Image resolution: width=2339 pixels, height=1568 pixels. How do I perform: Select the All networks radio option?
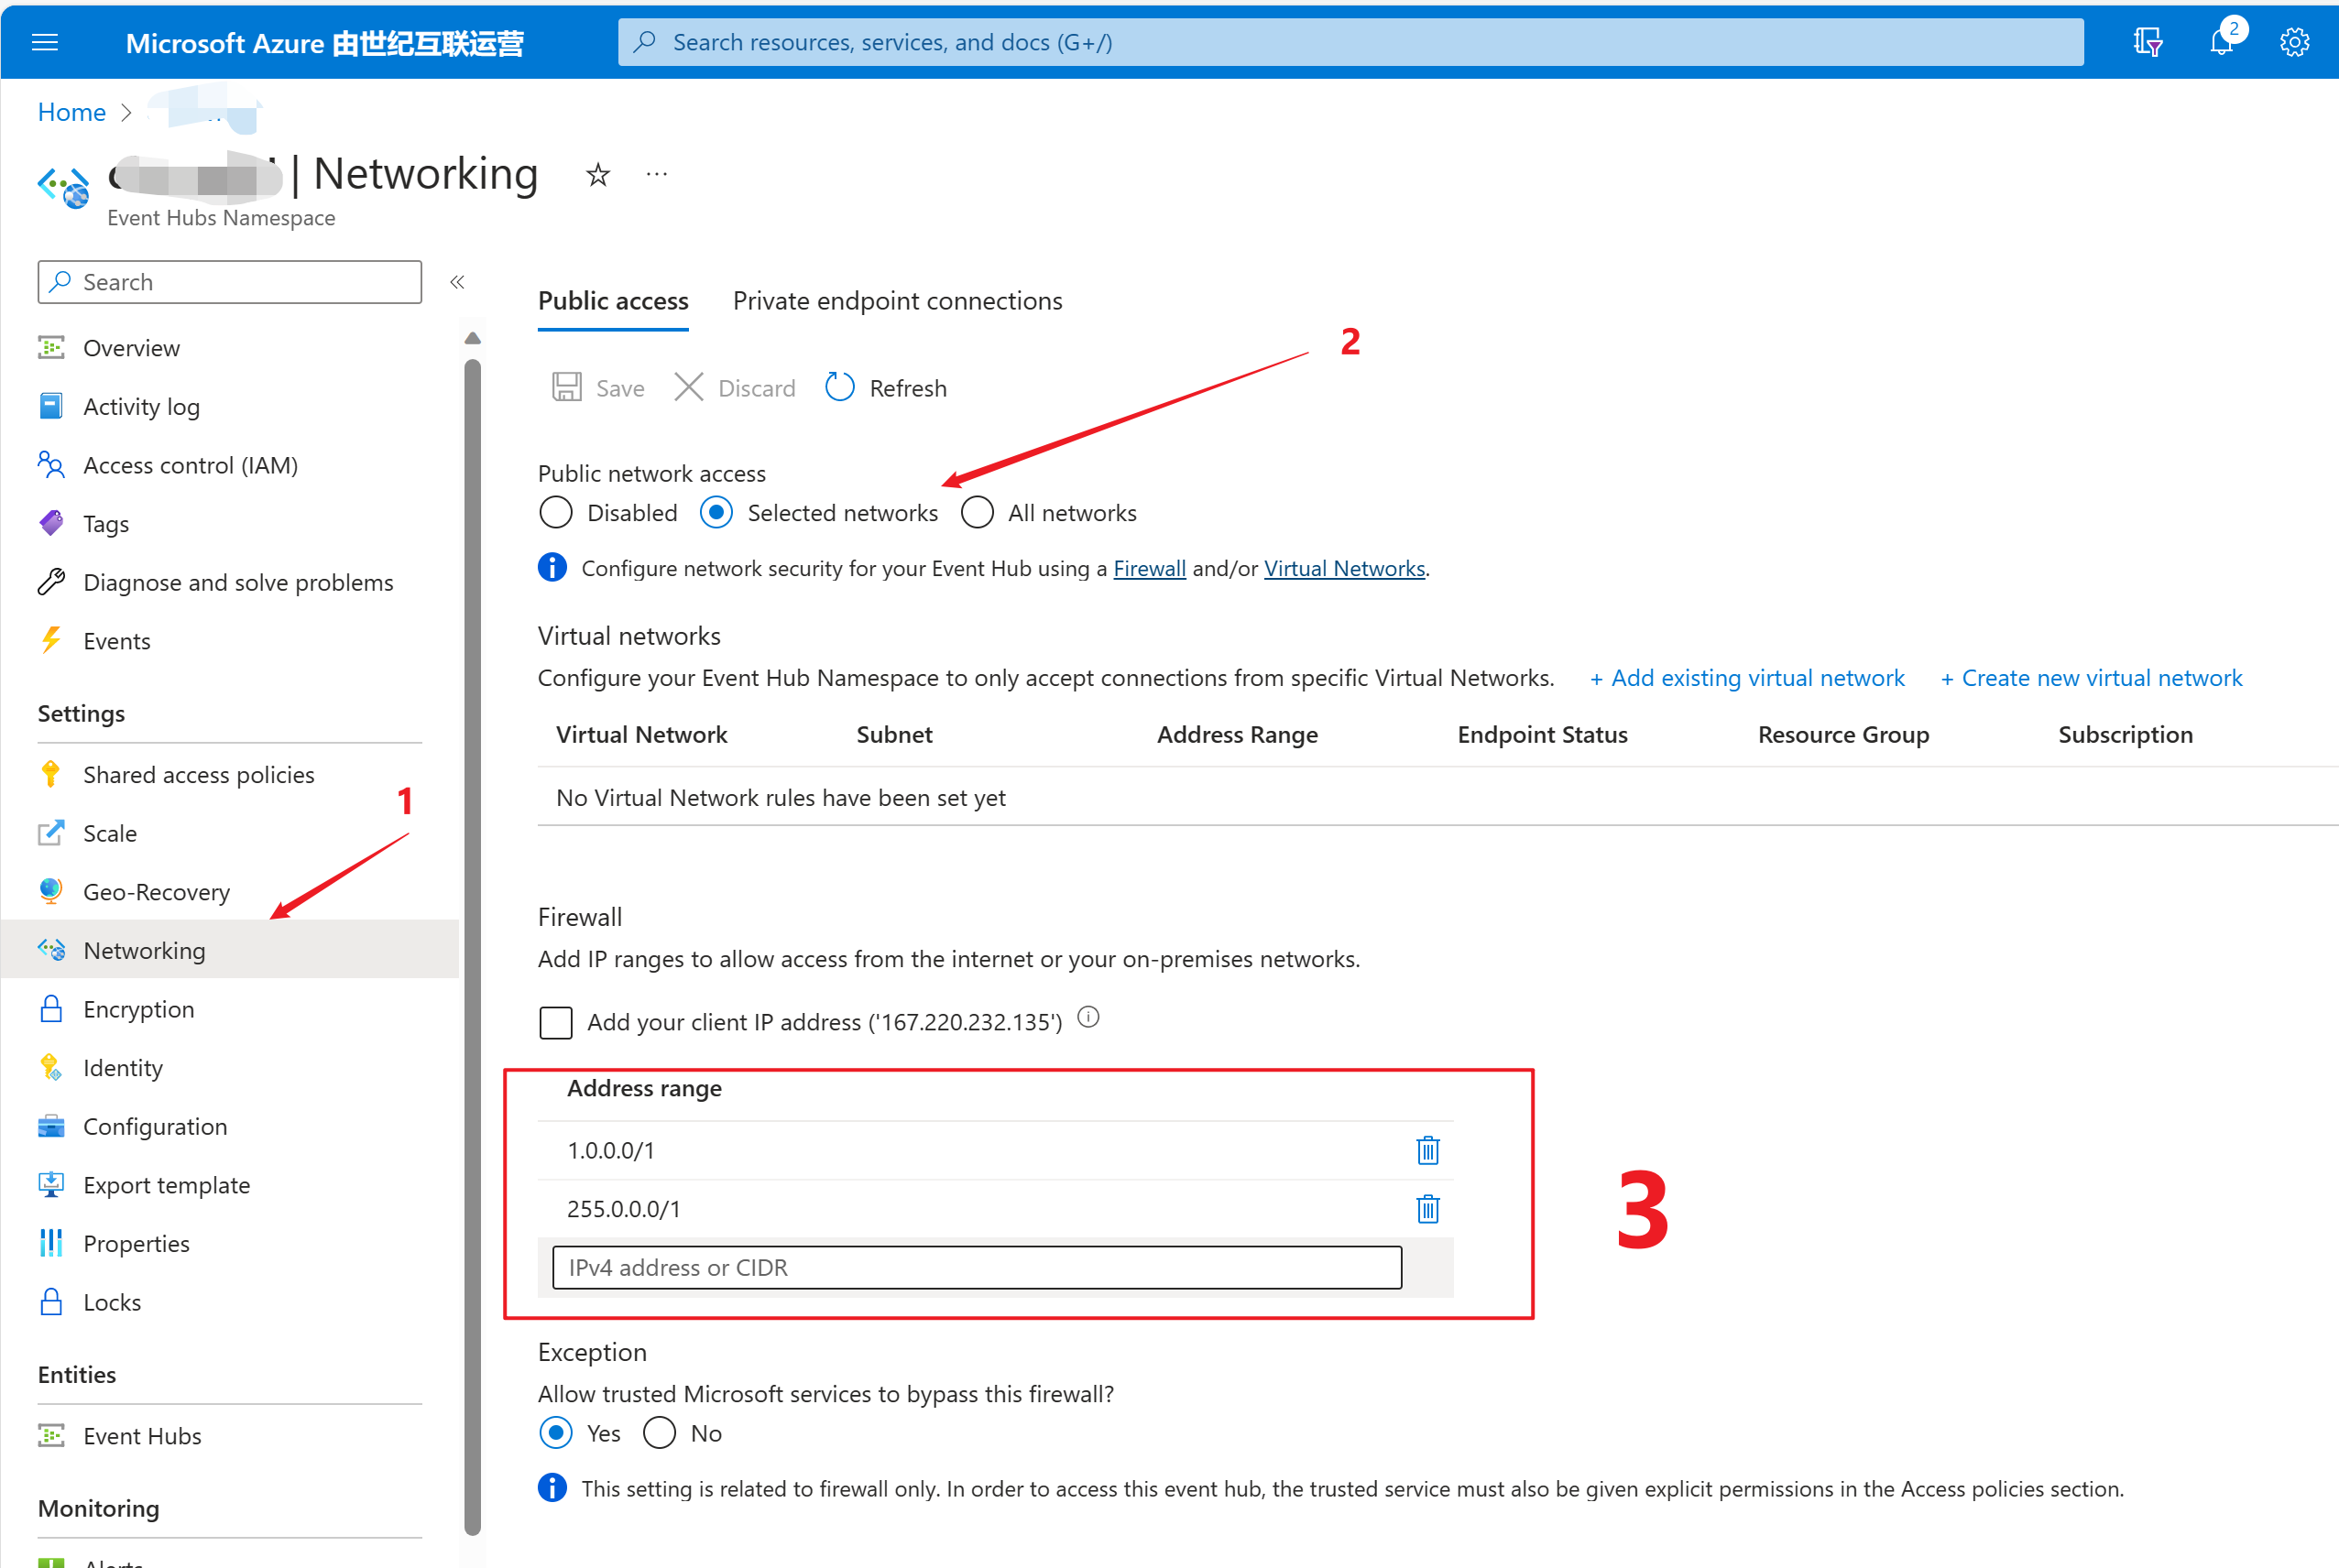pos(977,513)
